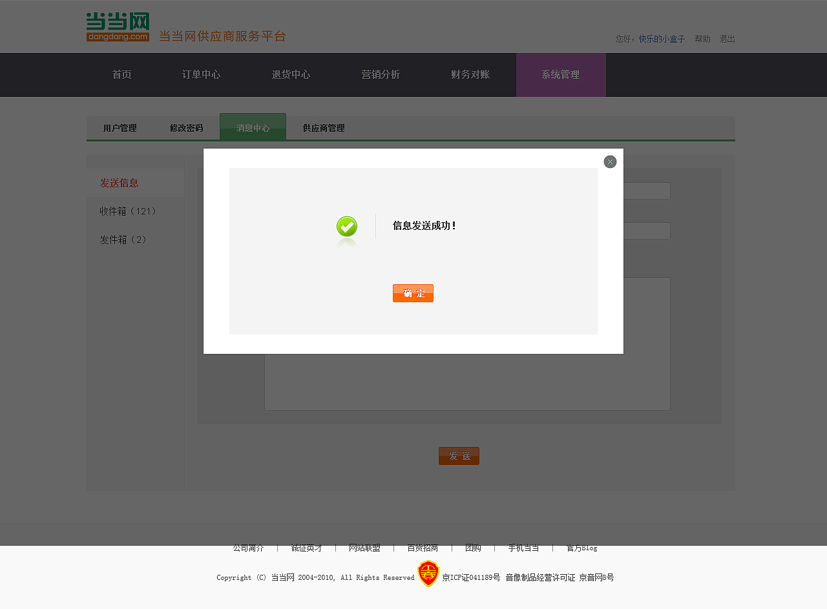
Task: Close the success dialog with the X button
Action: pyautogui.click(x=610, y=161)
